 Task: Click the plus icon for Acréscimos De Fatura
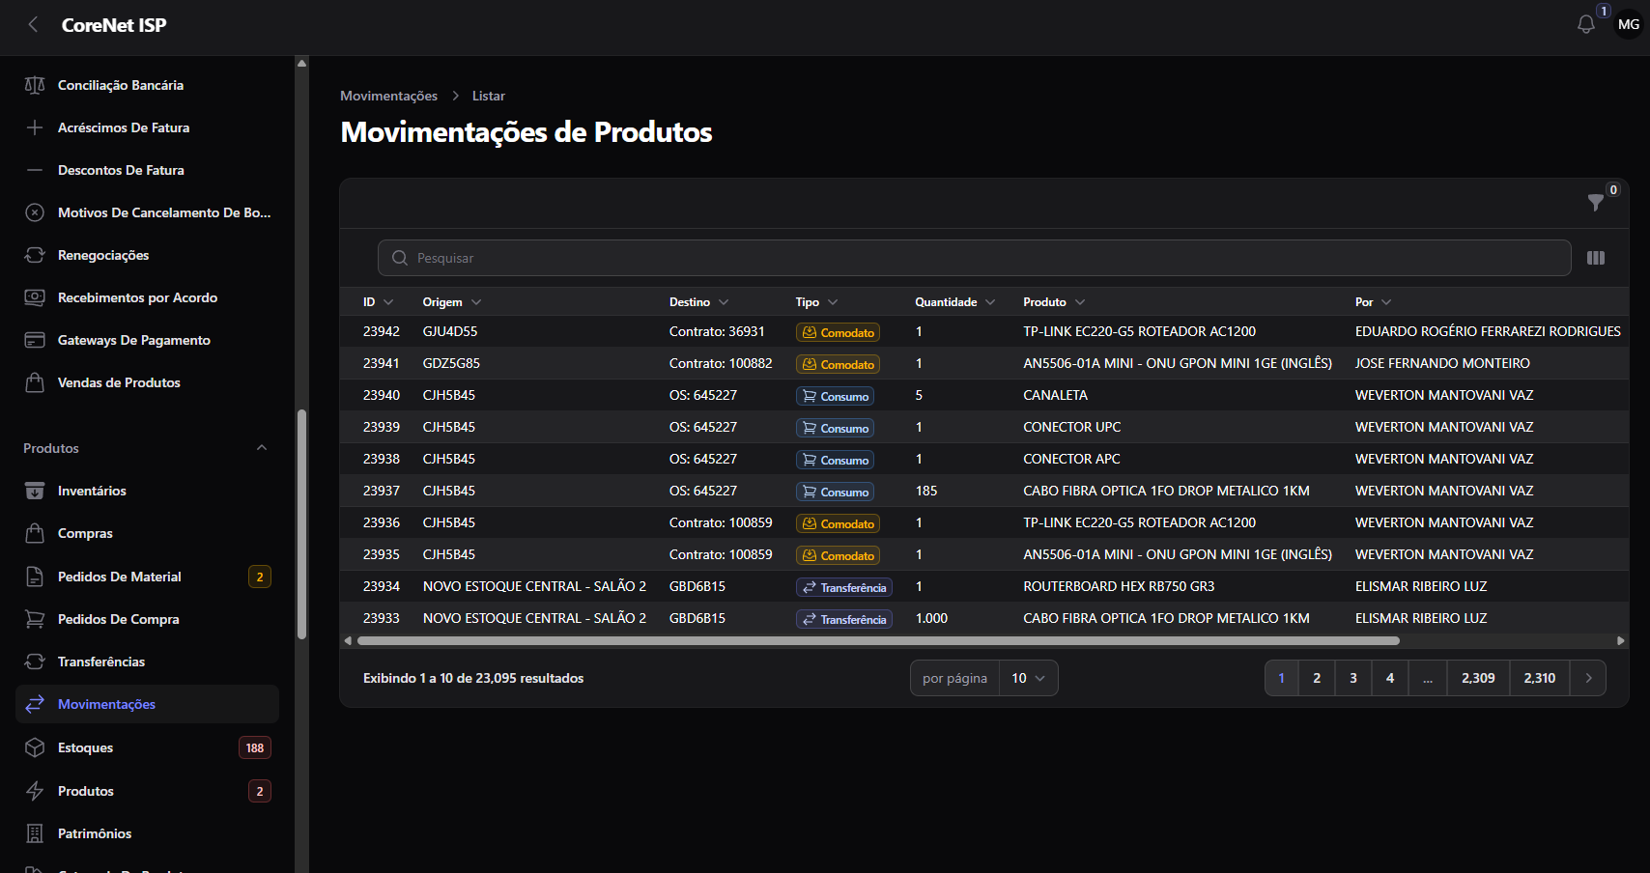point(35,127)
